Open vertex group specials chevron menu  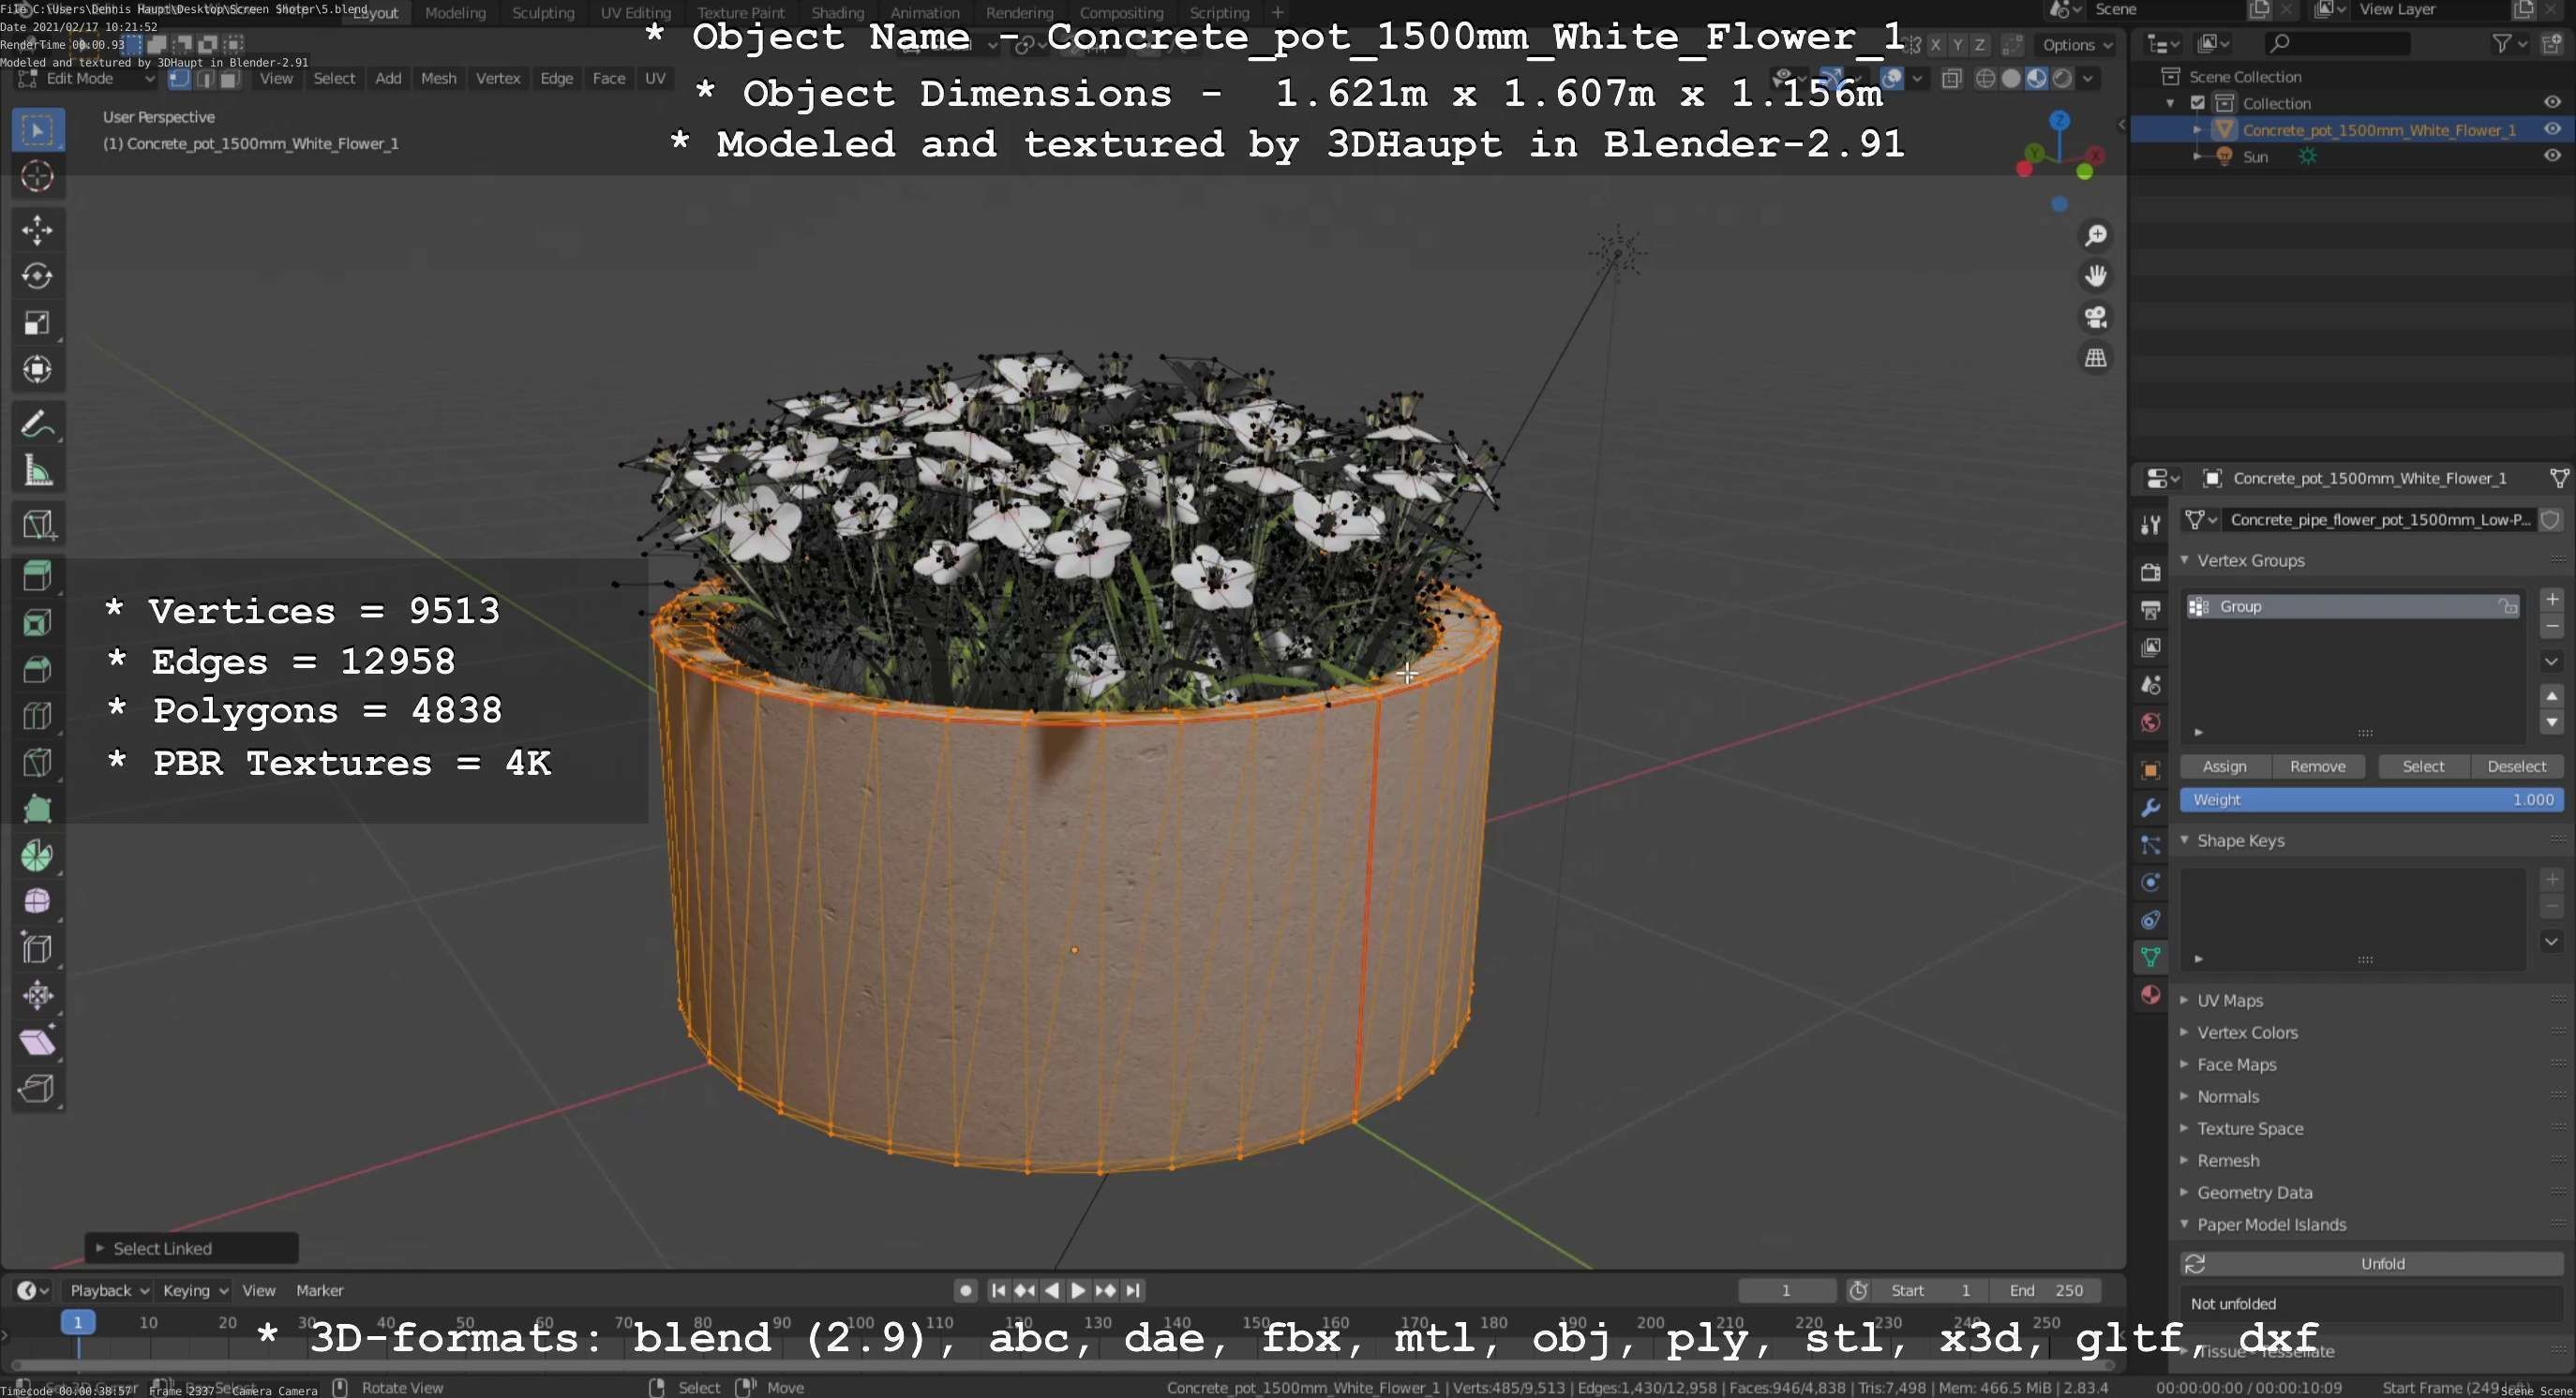tap(2551, 662)
